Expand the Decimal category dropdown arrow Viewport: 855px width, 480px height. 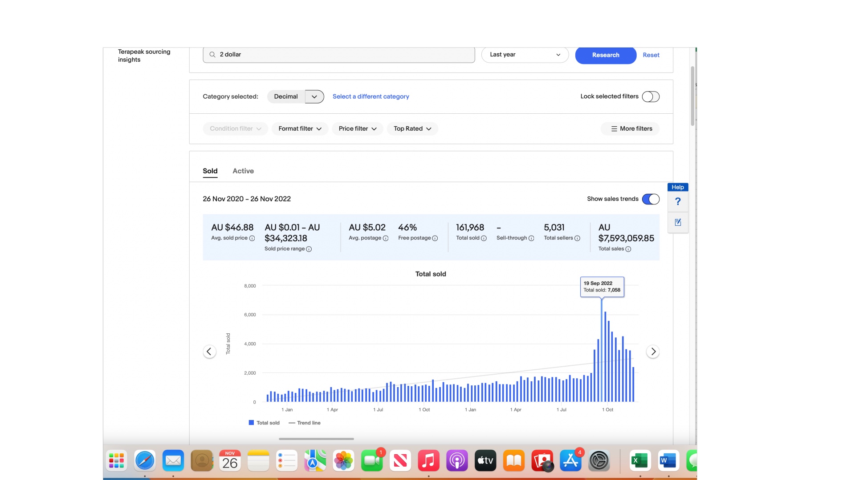click(314, 96)
